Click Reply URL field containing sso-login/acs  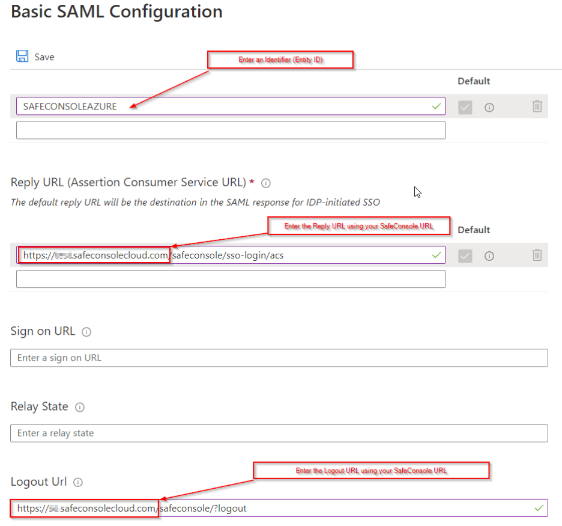pos(231,255)
